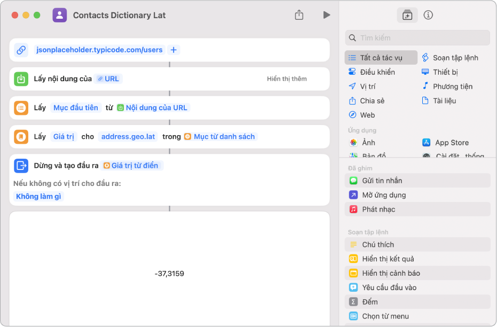The image size is (497, 327).
Task: Open the action library panel icon
Action: click(407, 15)
